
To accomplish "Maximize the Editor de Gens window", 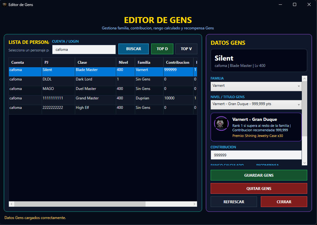I will click(295, 4).
